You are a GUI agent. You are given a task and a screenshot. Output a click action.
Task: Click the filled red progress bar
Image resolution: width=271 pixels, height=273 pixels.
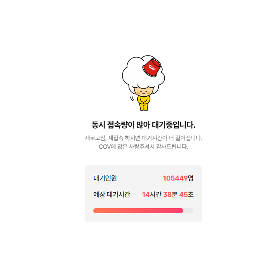138,211
